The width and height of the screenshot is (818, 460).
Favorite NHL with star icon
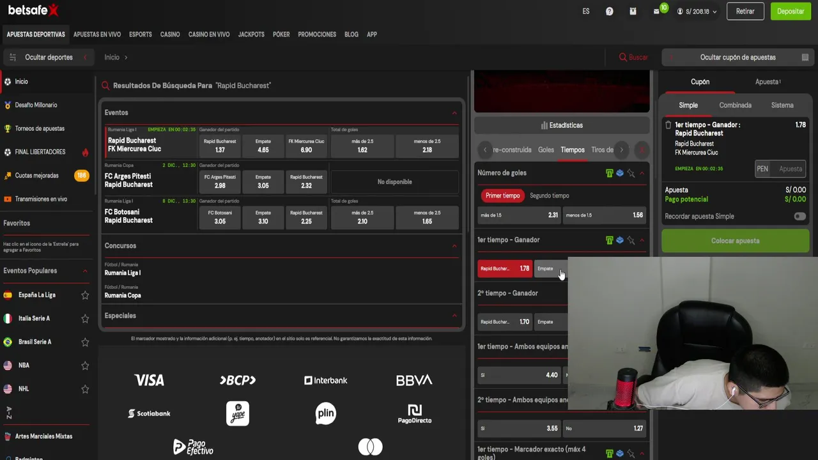tap(85, 389)
